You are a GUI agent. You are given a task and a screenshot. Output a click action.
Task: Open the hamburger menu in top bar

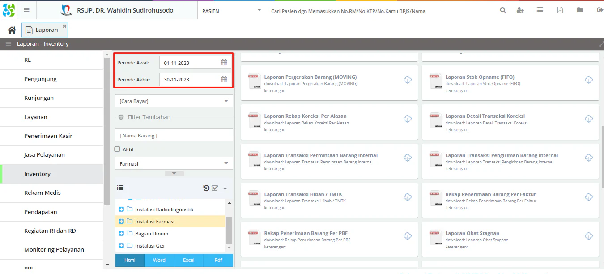pos(26,10)
